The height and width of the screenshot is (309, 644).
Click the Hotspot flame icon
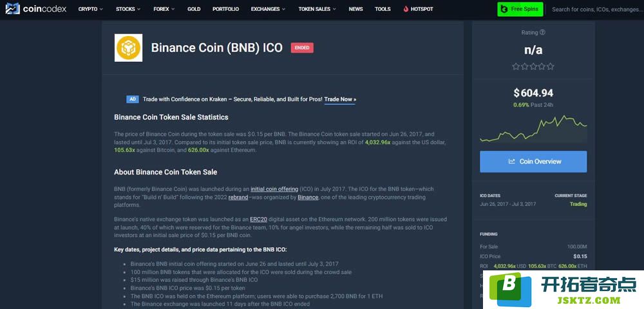[x=406, y=9]
